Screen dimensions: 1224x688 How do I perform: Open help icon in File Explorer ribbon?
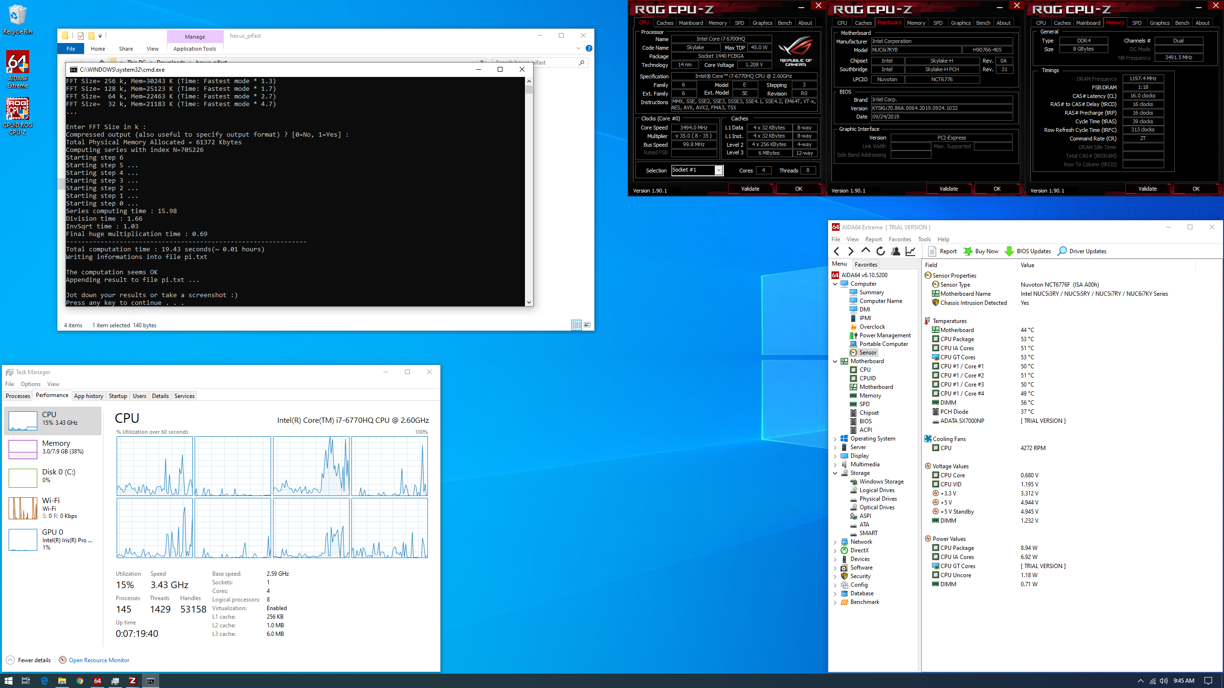[x=589, y=48]
